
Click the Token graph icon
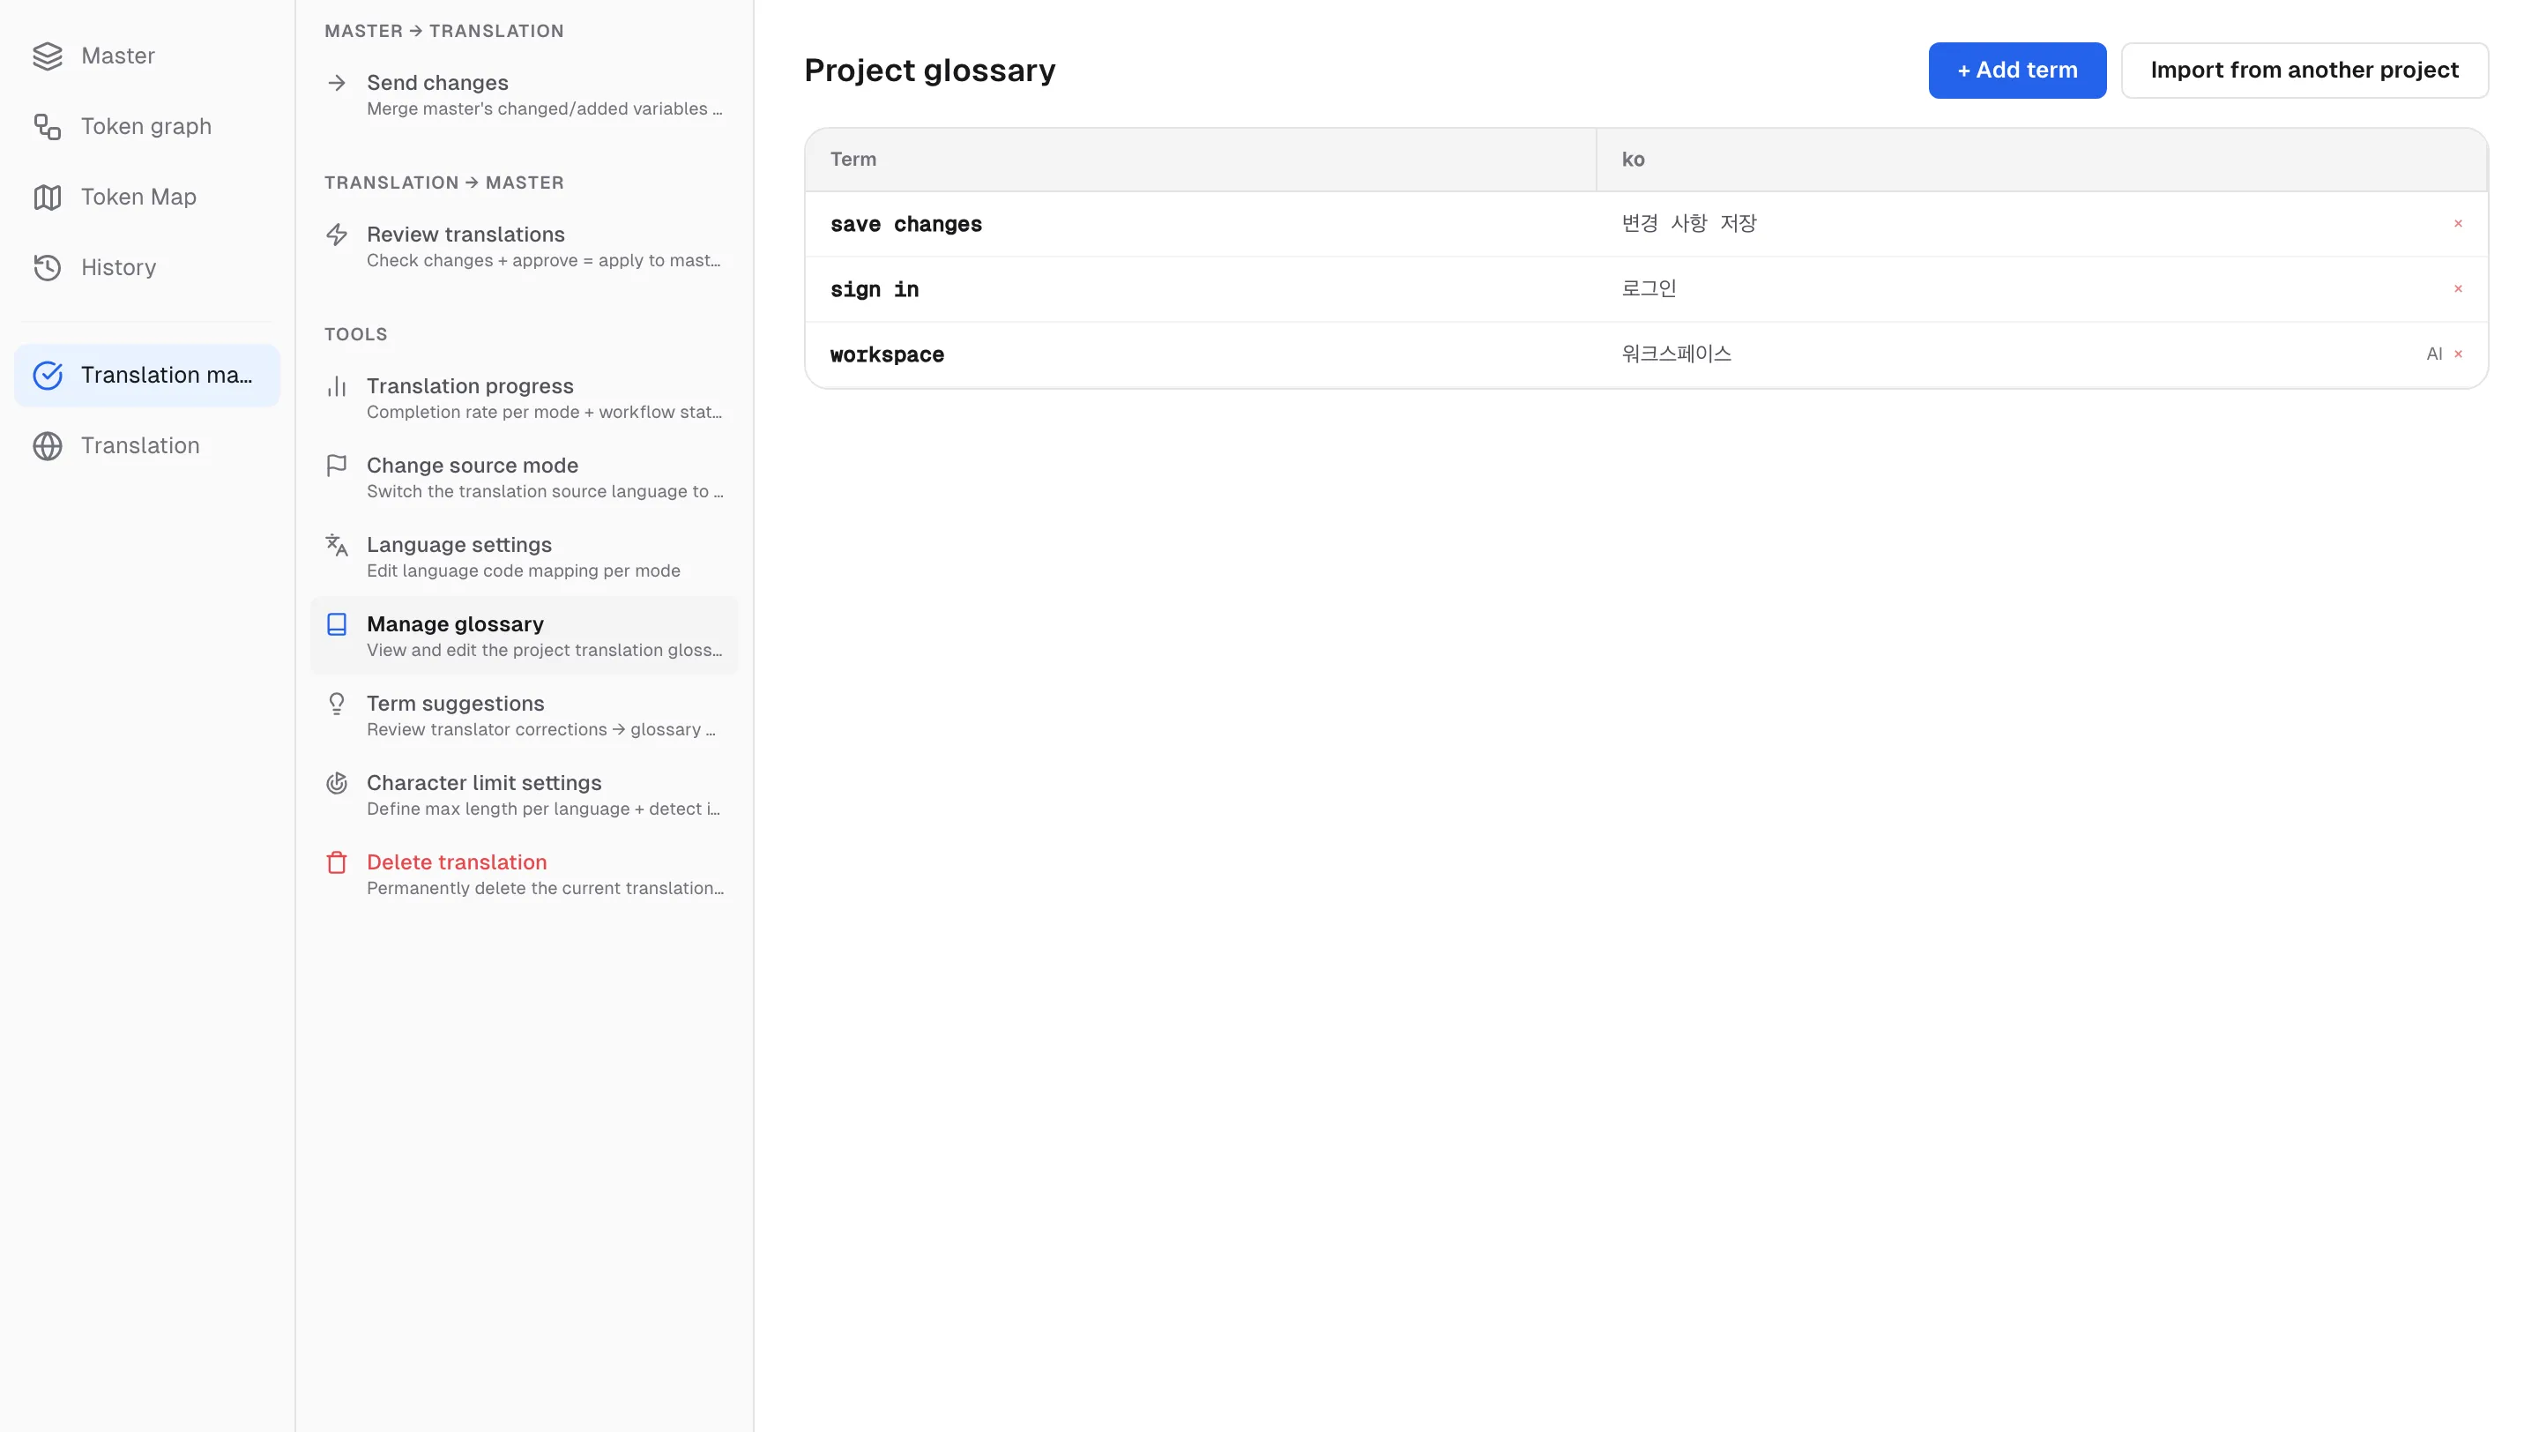coord(48,126)
